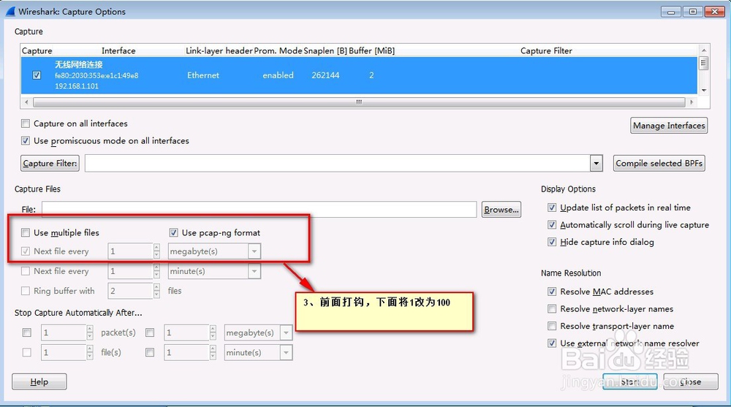This screenshot has height=407, width=731.
Task: Click the Wireshark shark fin title icon
Action: tap(11, 11)
